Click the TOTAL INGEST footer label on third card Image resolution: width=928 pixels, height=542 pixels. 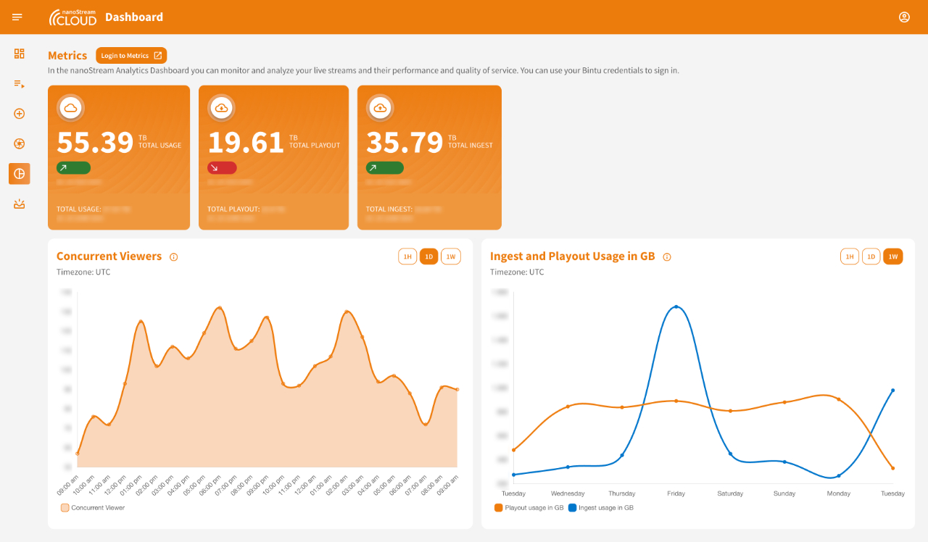pos(389,209)
